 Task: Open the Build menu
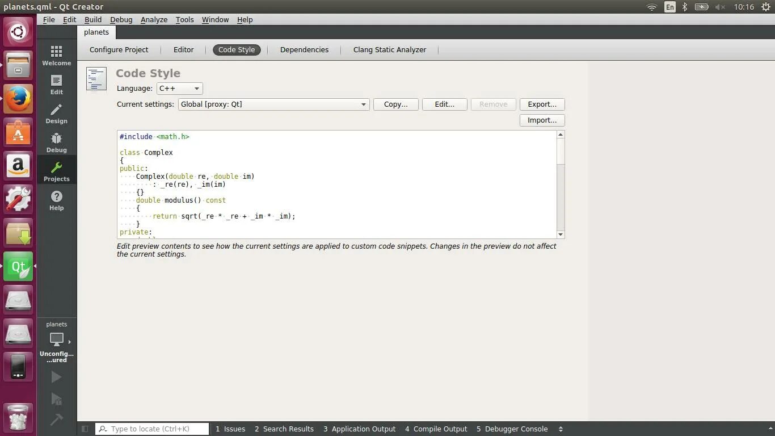[93, 19]
